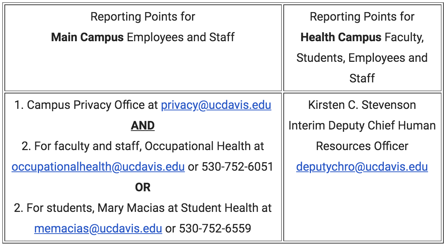The height and width of the screenshot is (245, 446).
Task: Click the underlined "AND" text
Action: tap(143, 126)
